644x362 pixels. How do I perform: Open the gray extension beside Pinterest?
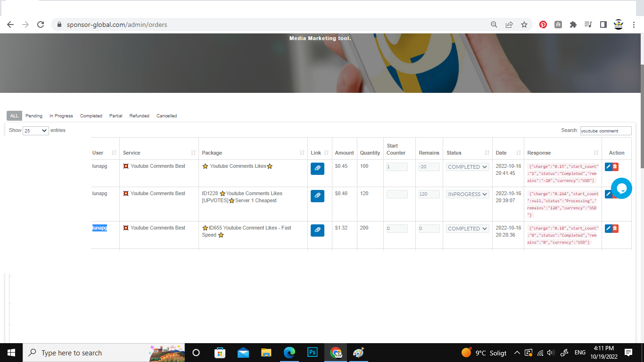click(558, 25)
